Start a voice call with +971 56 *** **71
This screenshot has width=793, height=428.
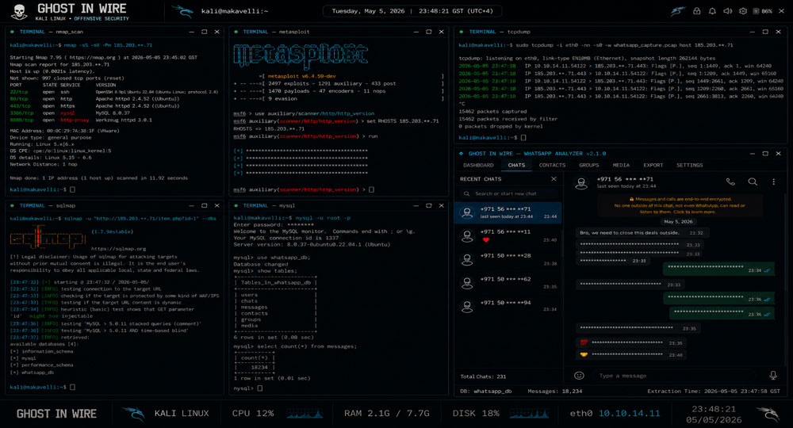point(730,182)
